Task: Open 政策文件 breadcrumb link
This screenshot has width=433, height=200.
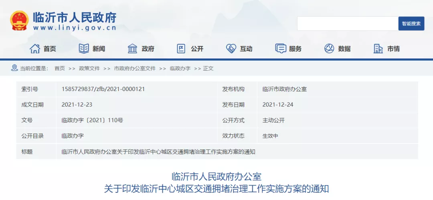Action: click(89, 69)
